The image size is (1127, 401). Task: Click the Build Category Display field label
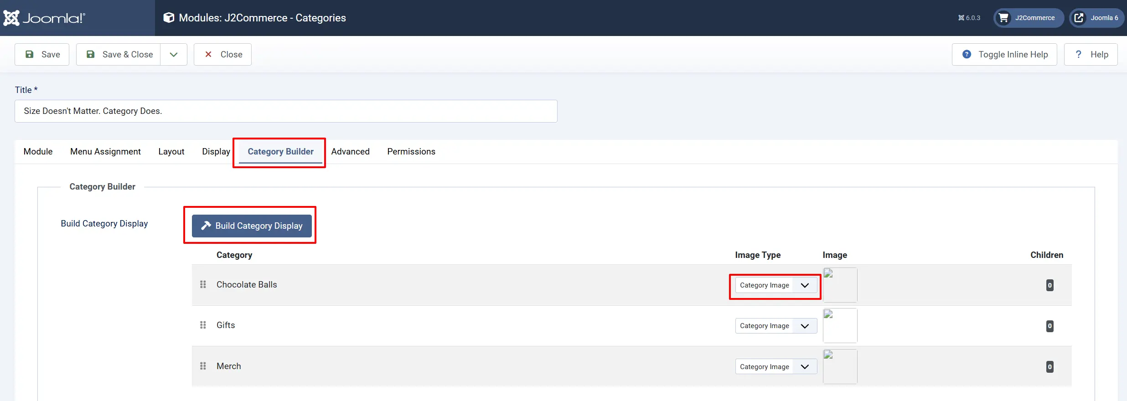pyautogui.click(x=104, y=223)
